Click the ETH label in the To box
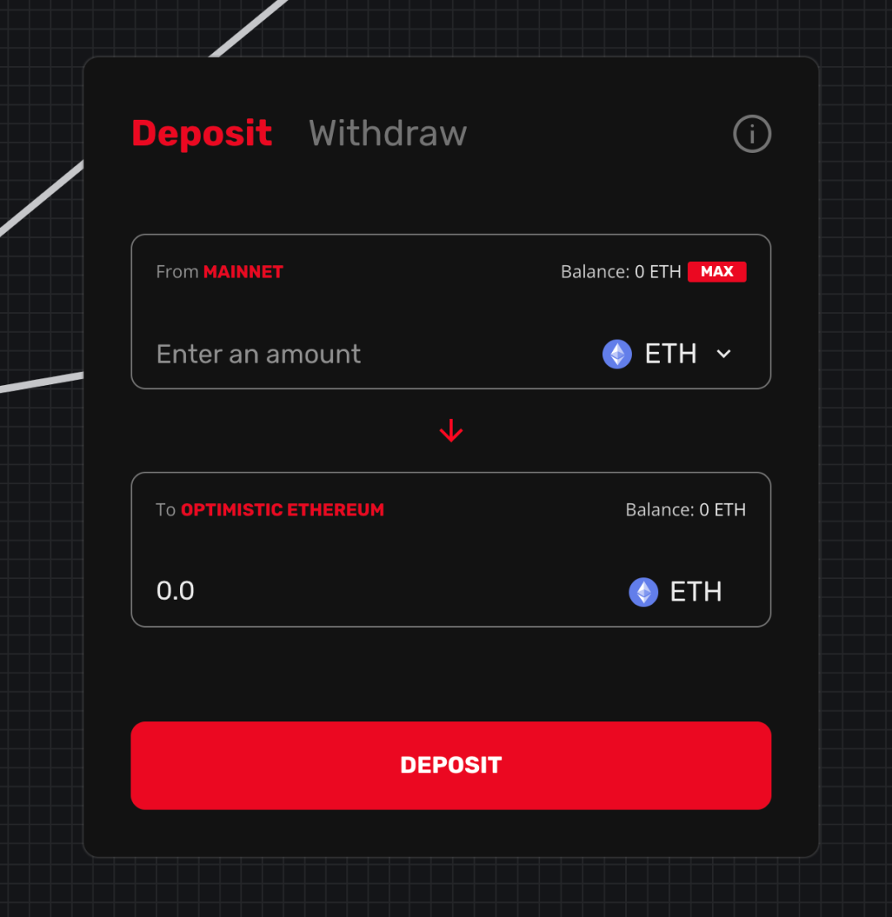The height and width of the screenshot is (917, 892). pyautogui.click(x=695, y=592)
